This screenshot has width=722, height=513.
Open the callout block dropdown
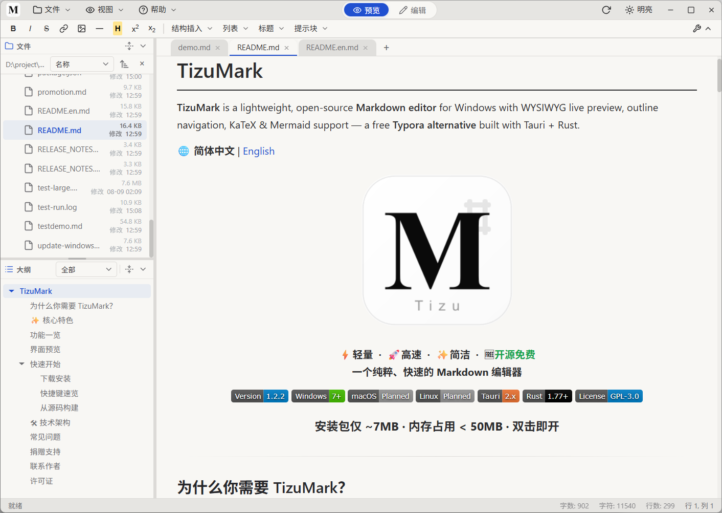(311, 29)
